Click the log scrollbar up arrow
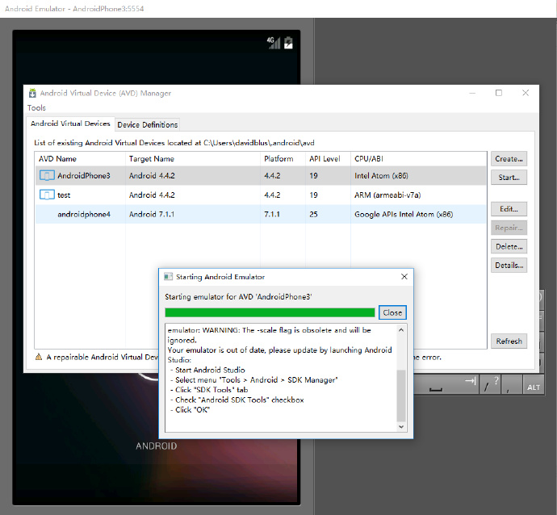 401,330
